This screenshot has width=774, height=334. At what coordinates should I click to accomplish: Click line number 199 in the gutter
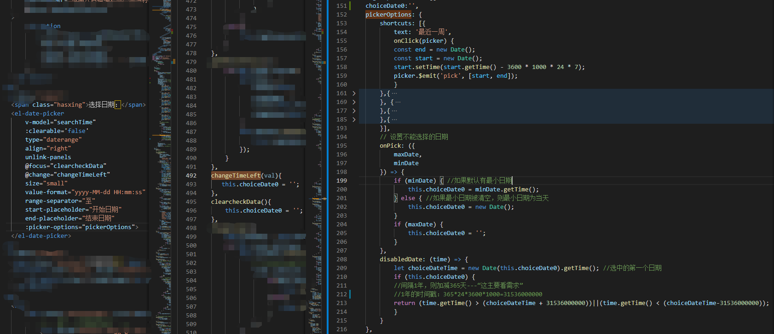pyautogui.click(x=342, y=181)
